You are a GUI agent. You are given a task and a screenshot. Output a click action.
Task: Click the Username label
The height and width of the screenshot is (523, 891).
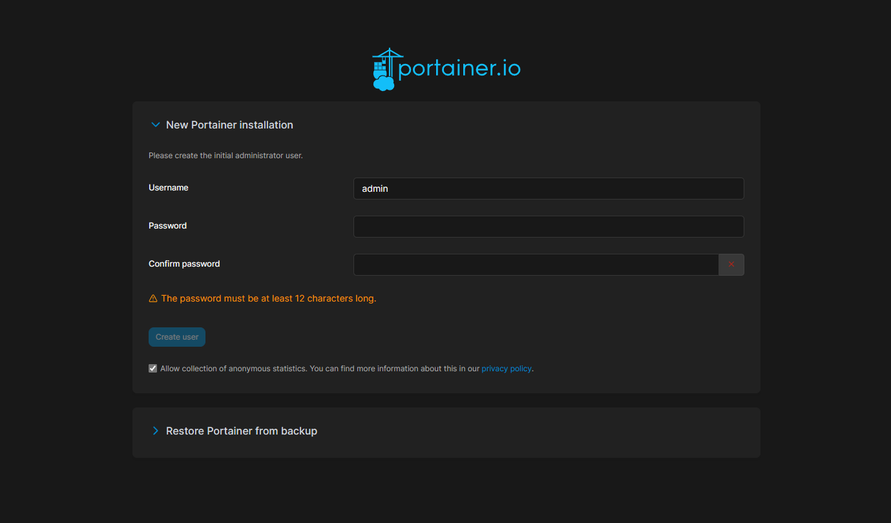coord(169,188)
